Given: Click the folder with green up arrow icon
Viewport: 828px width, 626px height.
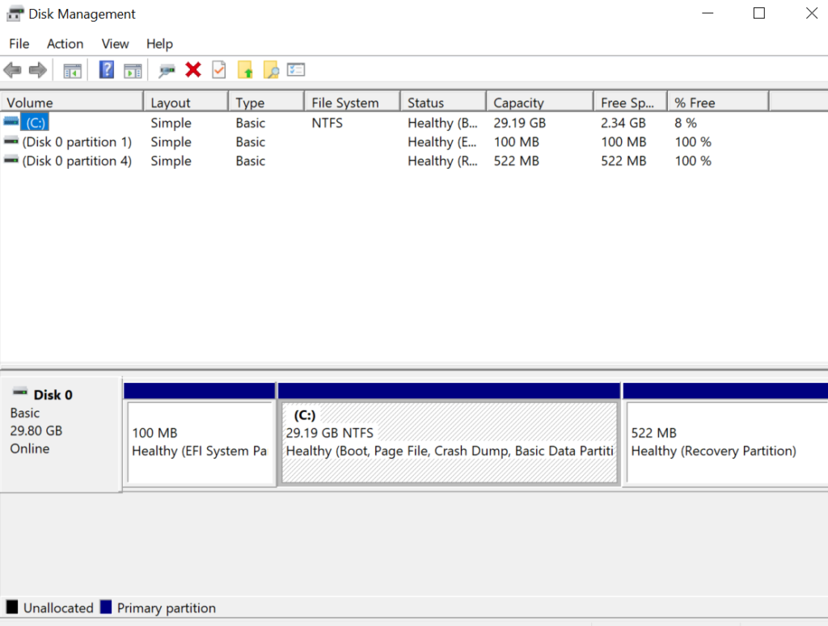Looking at the screenshot, I should coord(246,69).
